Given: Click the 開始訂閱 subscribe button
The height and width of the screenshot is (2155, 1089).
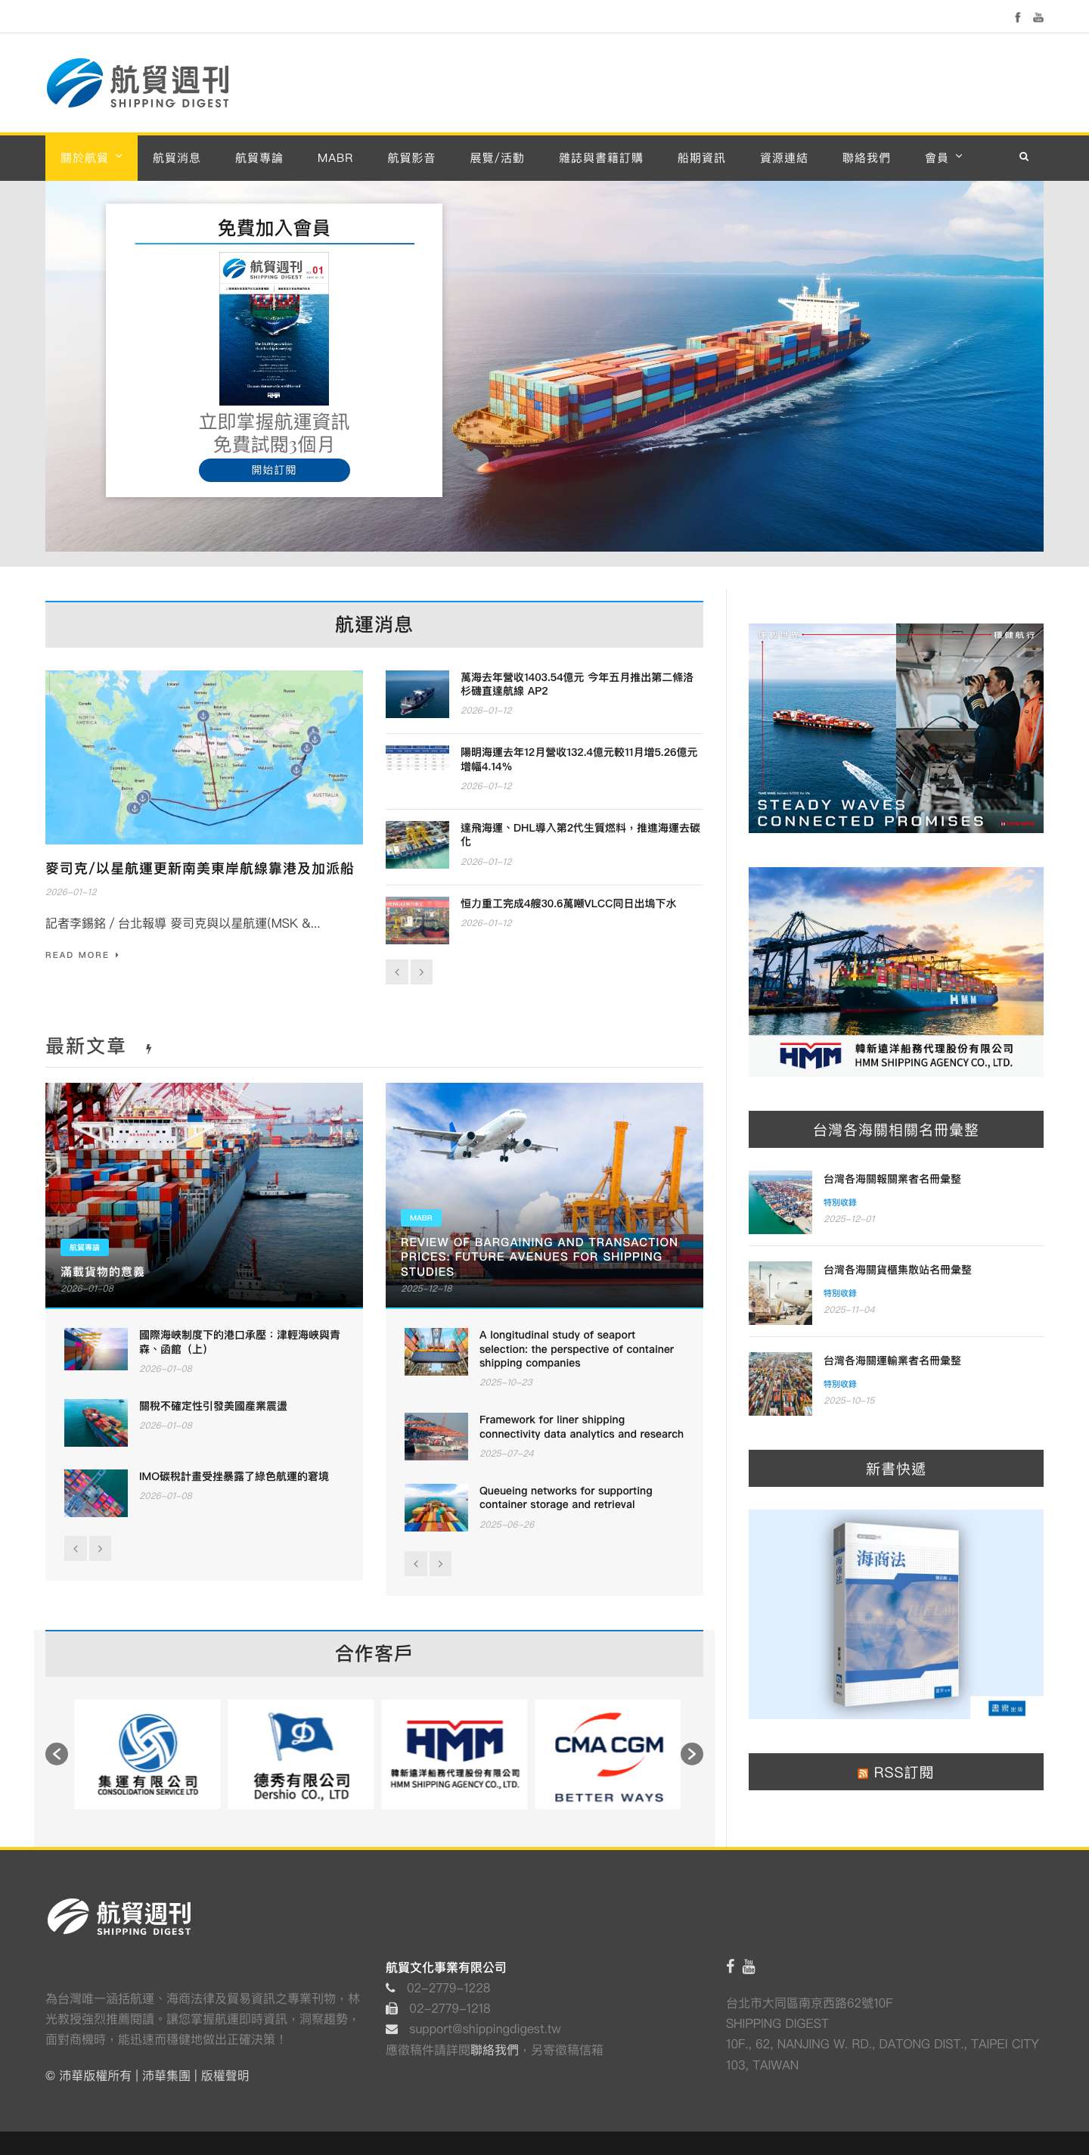Looking at the screenshot, I should coord(274,470).
